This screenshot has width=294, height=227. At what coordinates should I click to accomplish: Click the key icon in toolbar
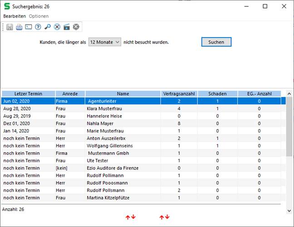[48, 27]
